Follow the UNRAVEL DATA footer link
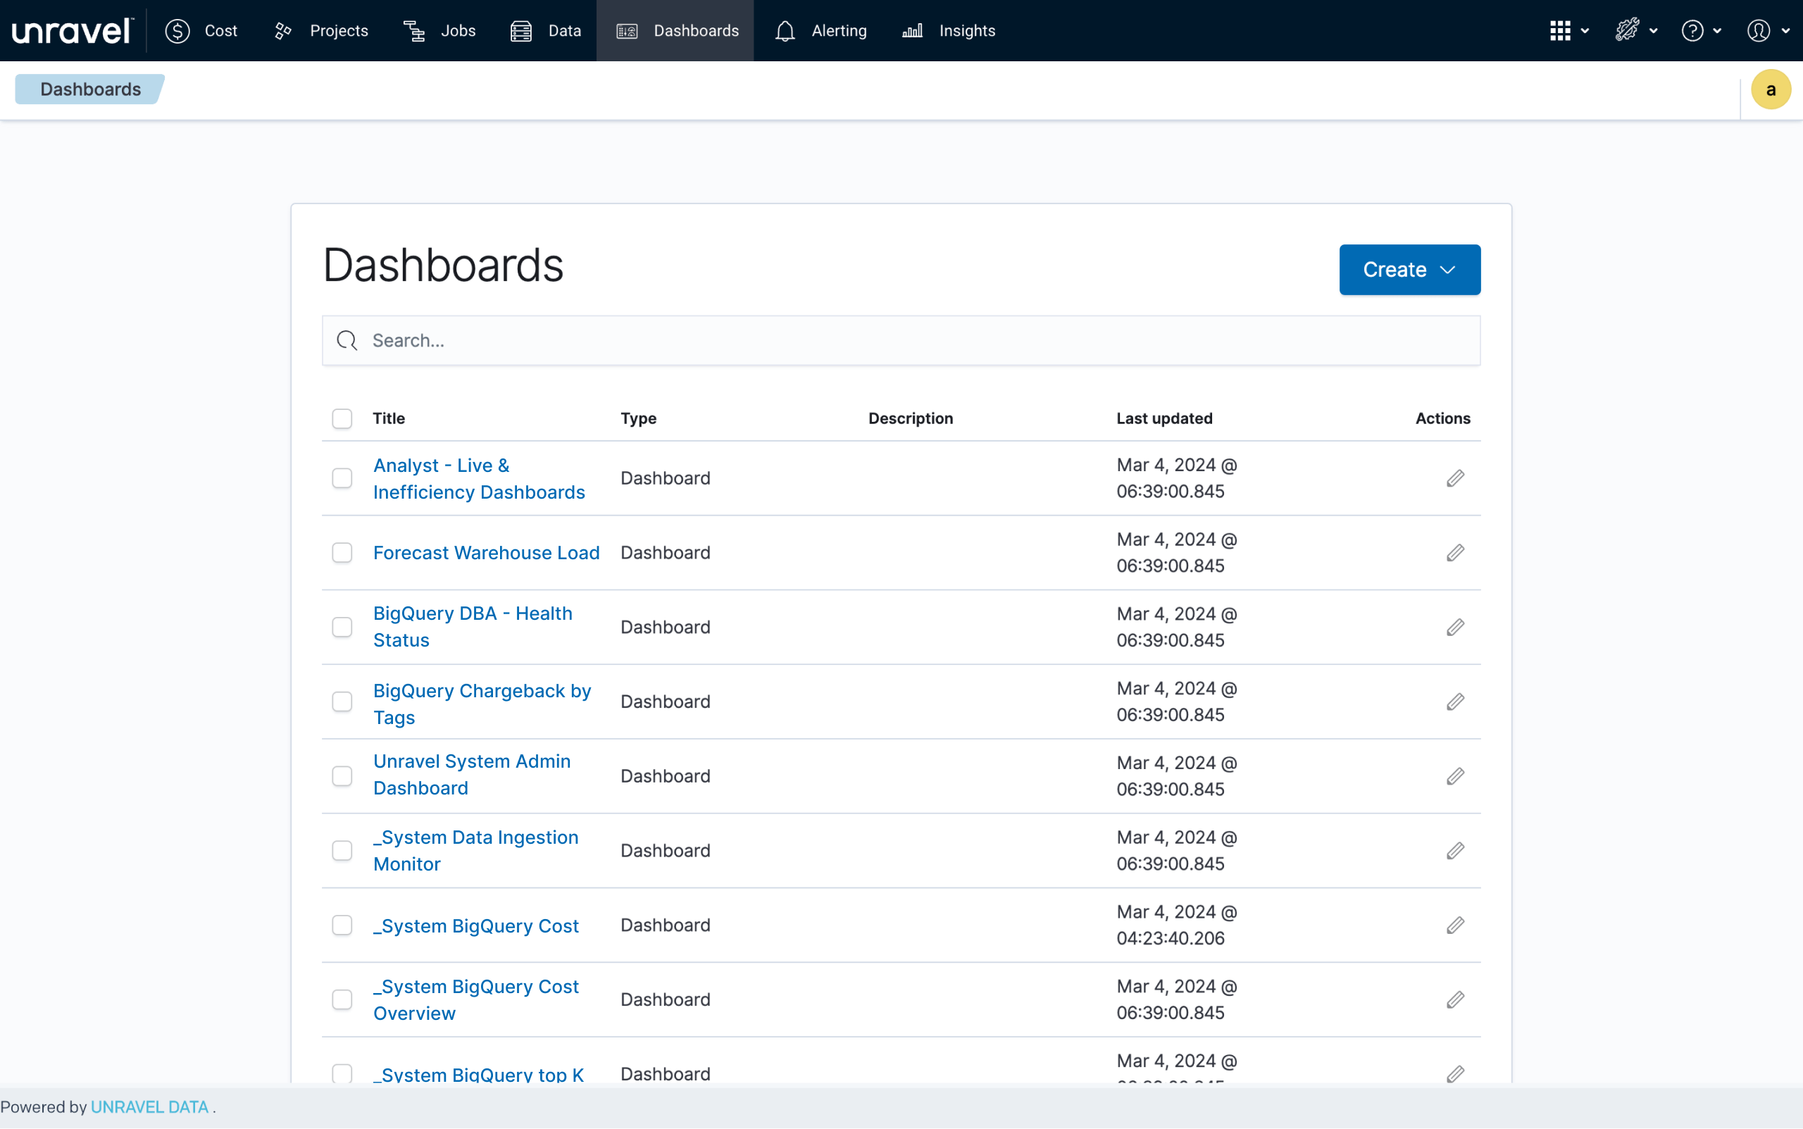 [x=149, y=1106]
